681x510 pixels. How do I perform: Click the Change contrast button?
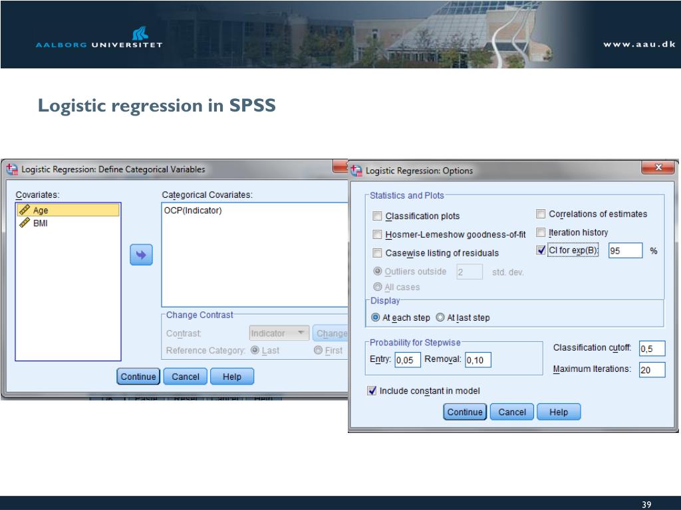[x=331, y=333]
